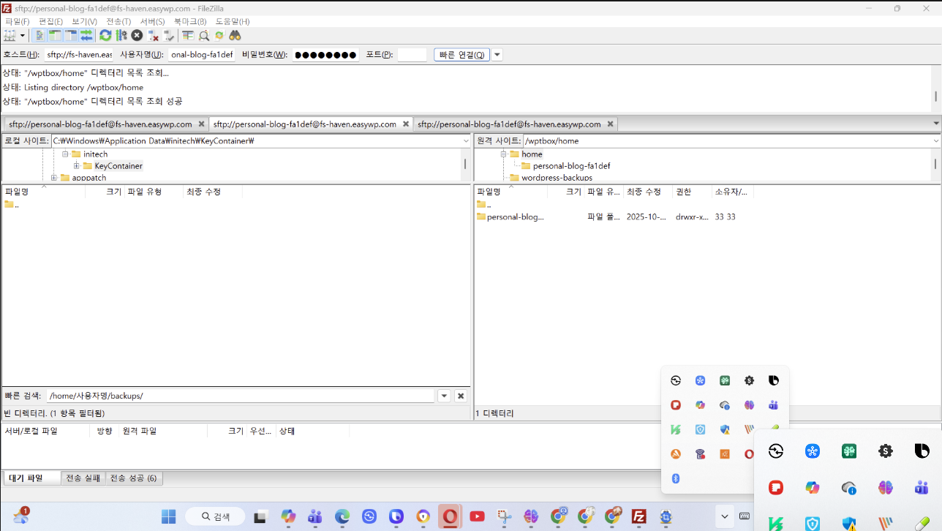Open the Site Manager toolbar icon
The image size is (942, 531).
[10, 35]
